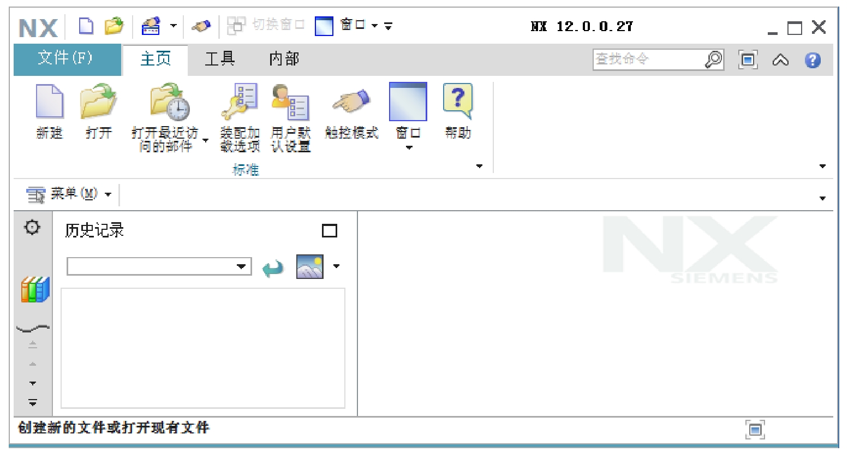Click the resource bar settings gear icon
The image size is (848, 452).
33,227
